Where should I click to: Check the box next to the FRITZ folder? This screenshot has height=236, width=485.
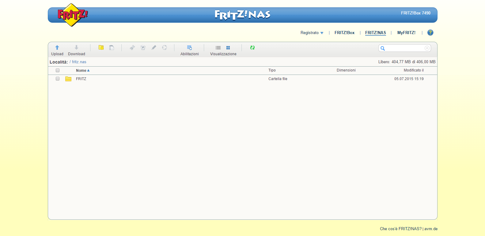(58, 79)
